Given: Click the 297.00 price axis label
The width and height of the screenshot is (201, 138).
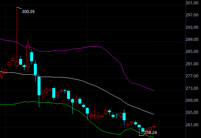Looking at the screenshot, I should 192,15.
